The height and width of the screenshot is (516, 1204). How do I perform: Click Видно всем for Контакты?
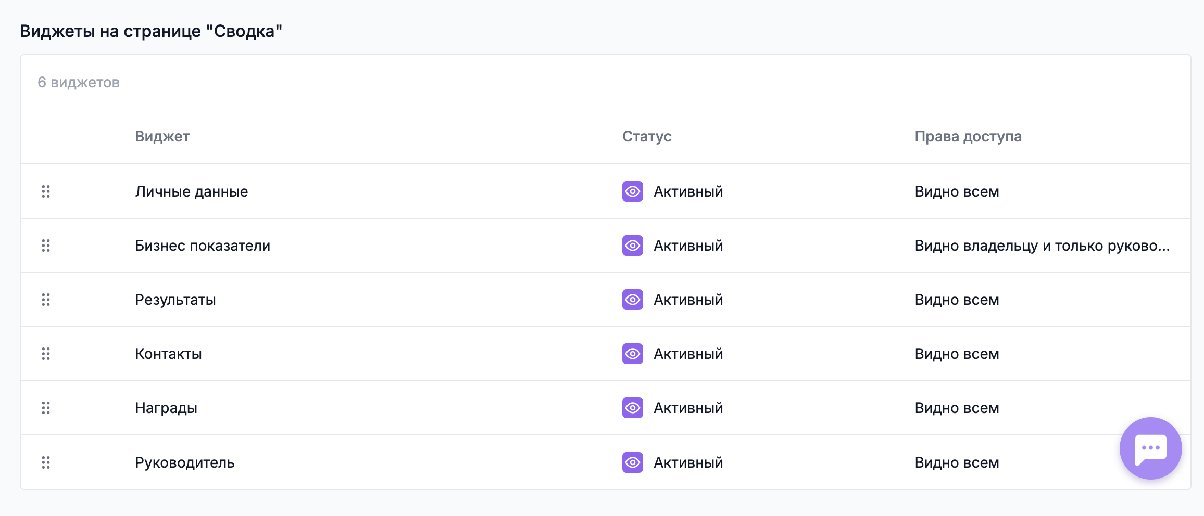[957, 354]
